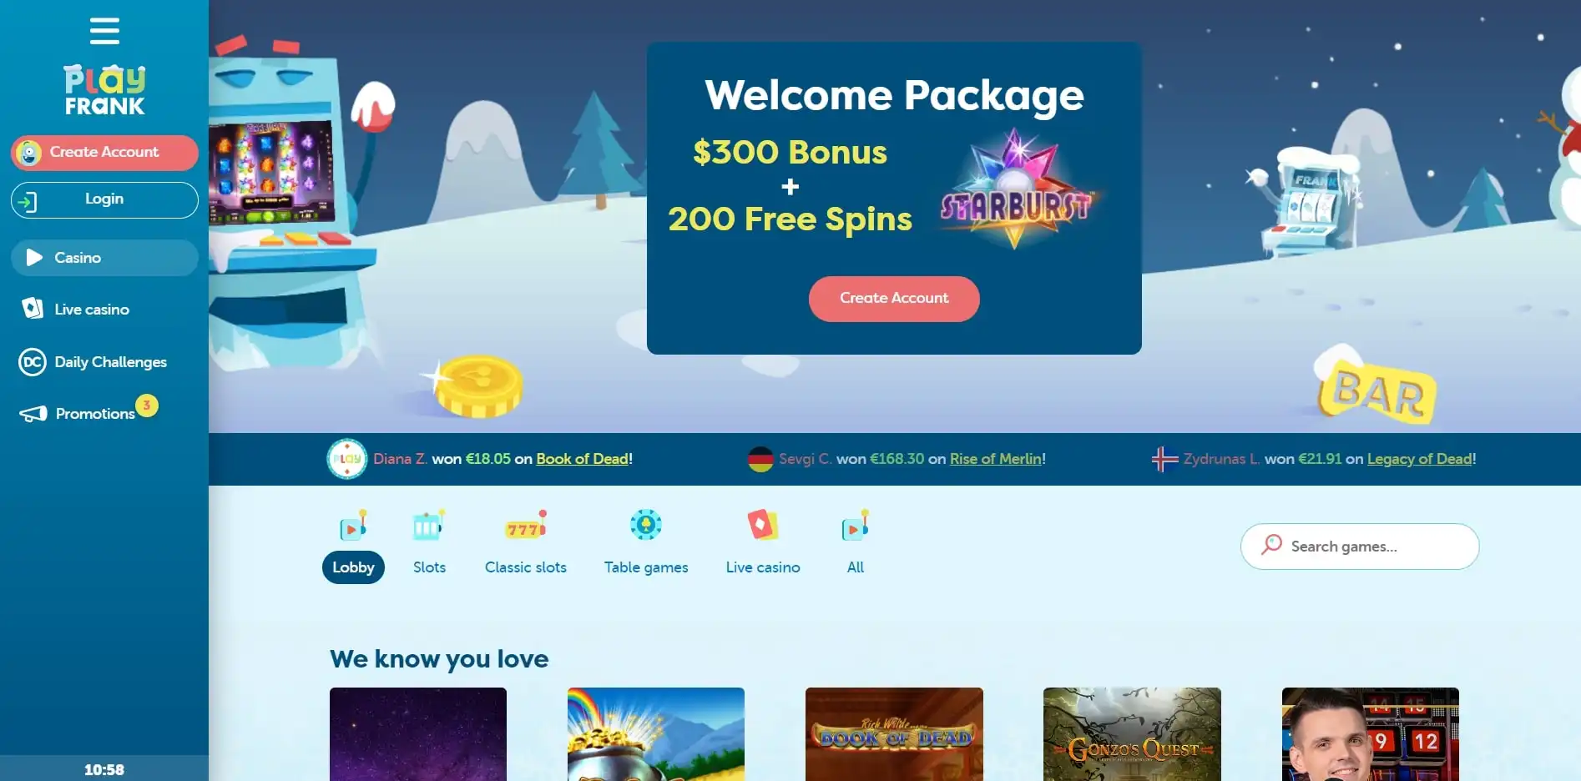Open the Legacy of Dead link
The width and height of the screenshot is (1581, 781).
tap(1420, 459)
